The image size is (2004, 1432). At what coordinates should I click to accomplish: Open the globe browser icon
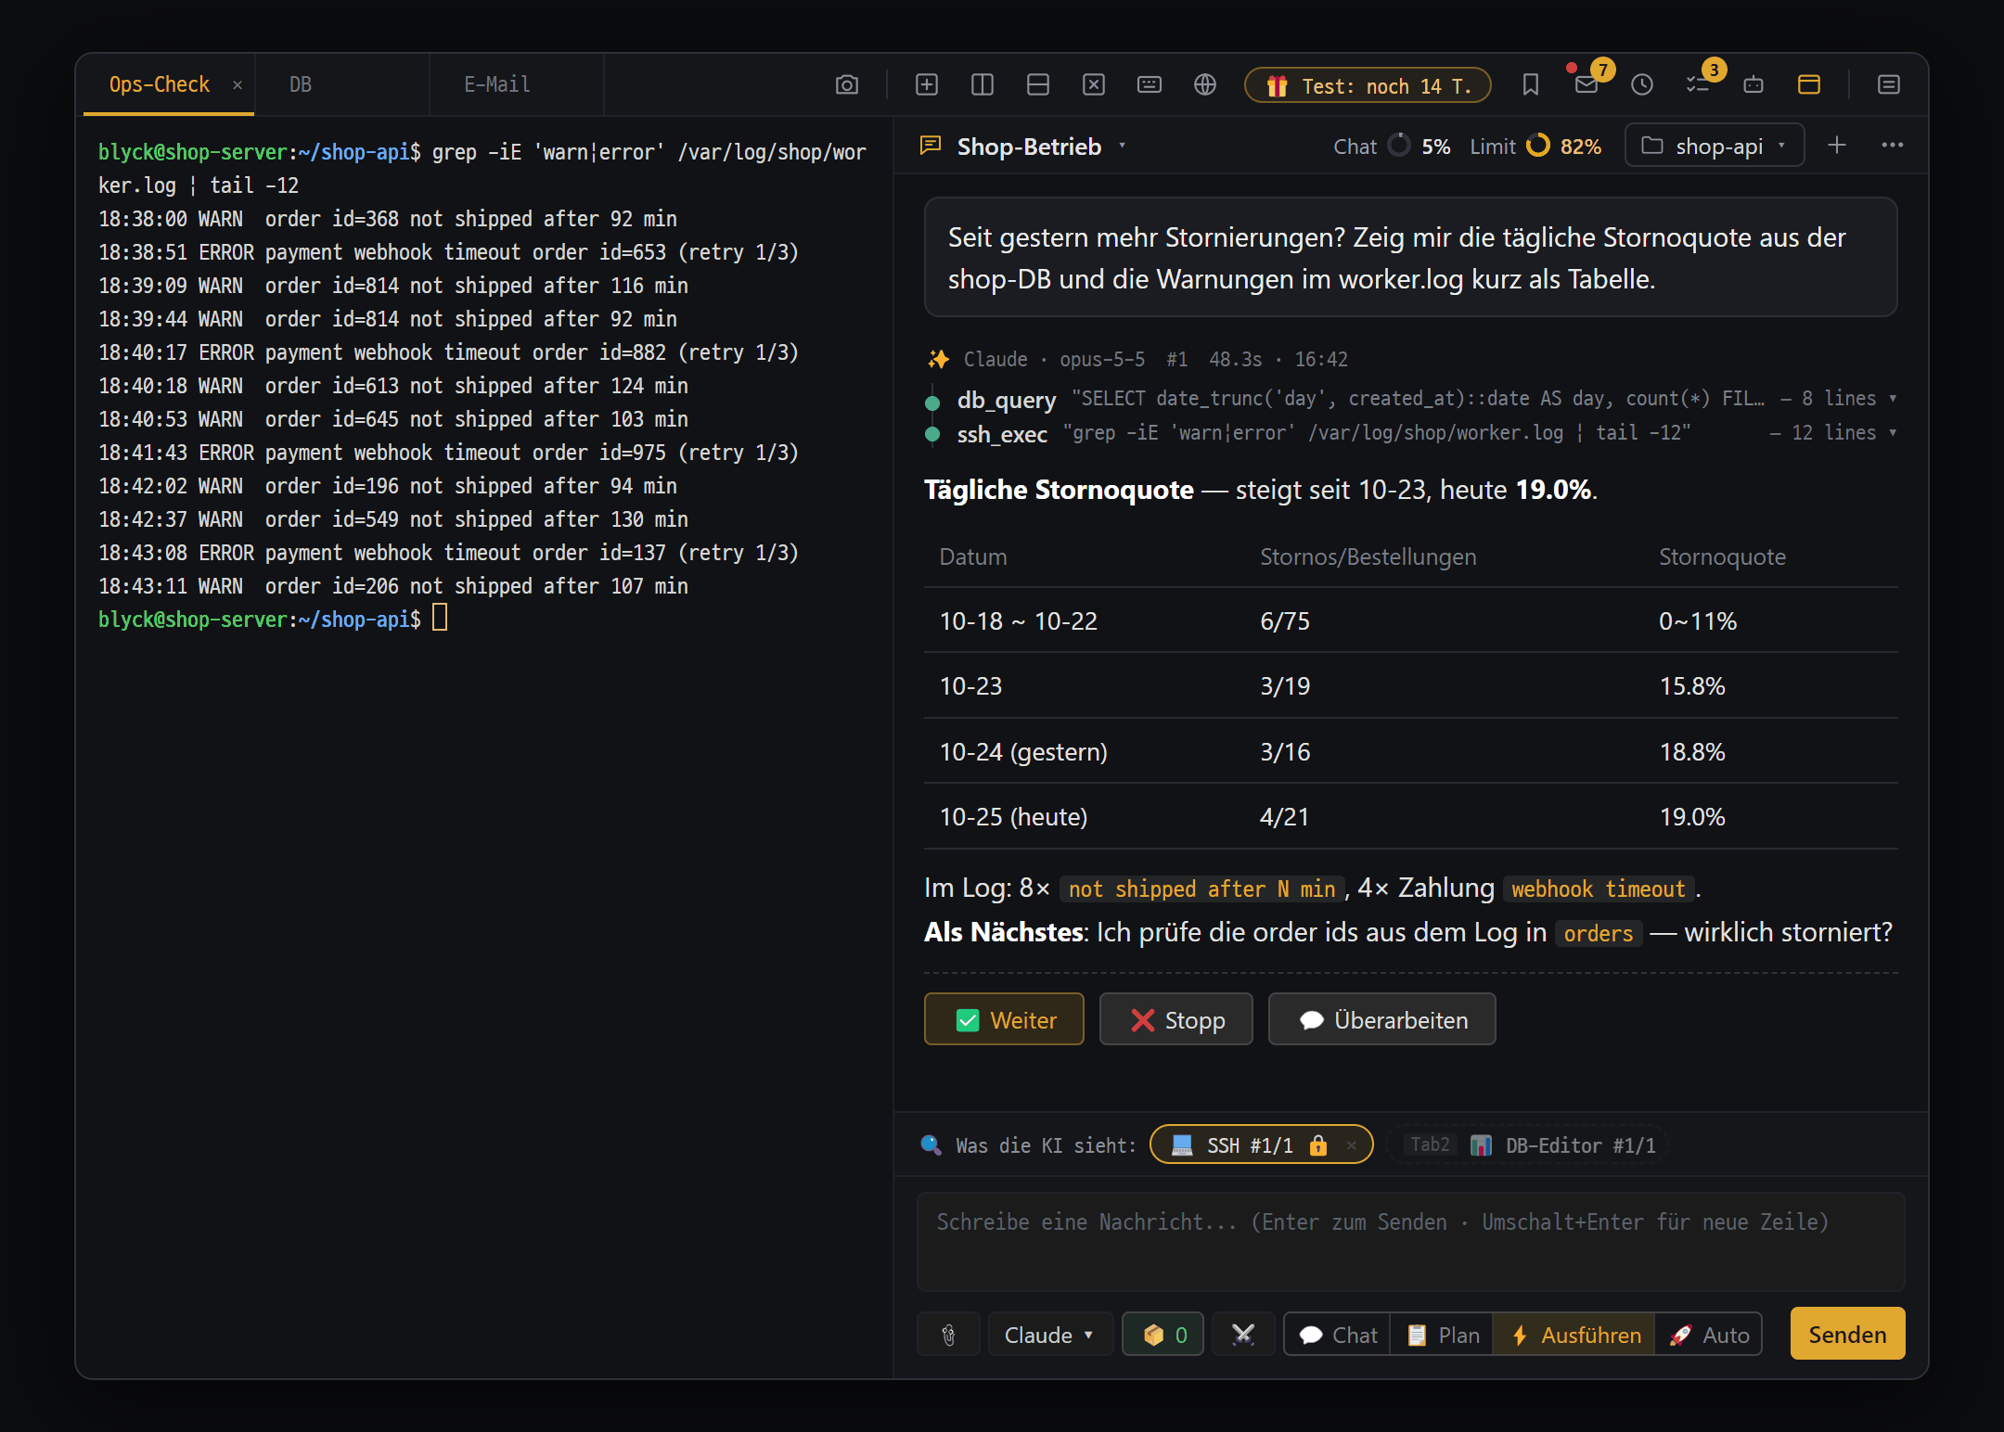coord(1205,85)
